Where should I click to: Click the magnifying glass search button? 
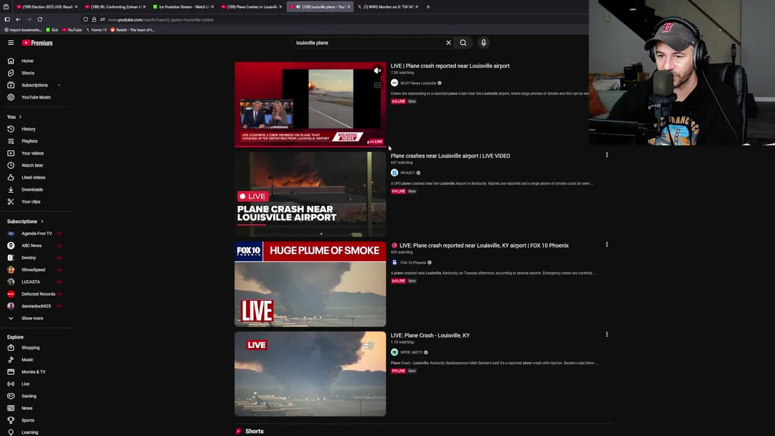coord(463,43)
